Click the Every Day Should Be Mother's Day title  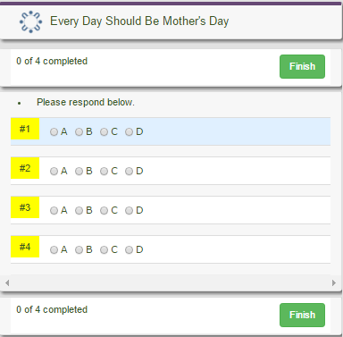coord(139,21)
